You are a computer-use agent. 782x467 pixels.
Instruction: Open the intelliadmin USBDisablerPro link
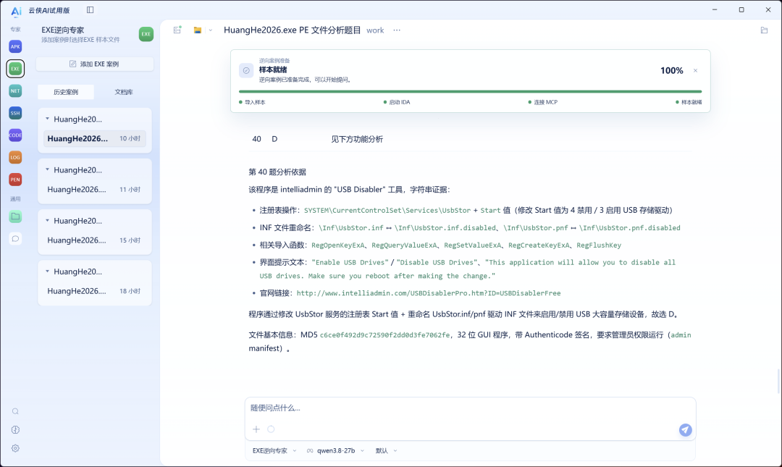[429, 293]
